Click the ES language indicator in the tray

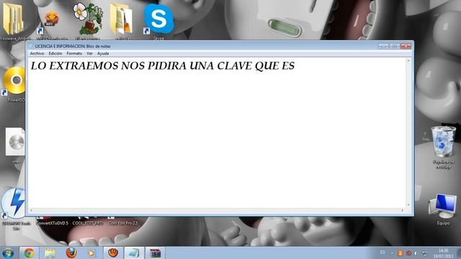382,253
